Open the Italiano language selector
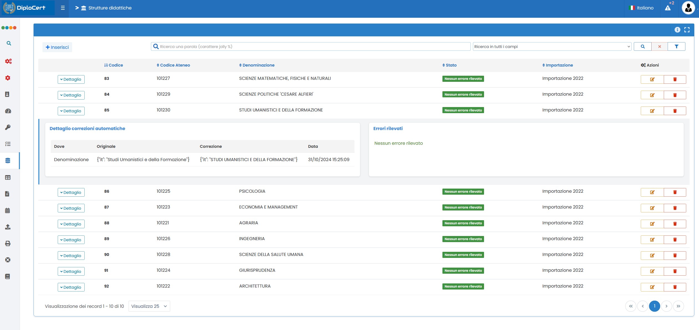The image size is (699, 330). coord(641,8)
